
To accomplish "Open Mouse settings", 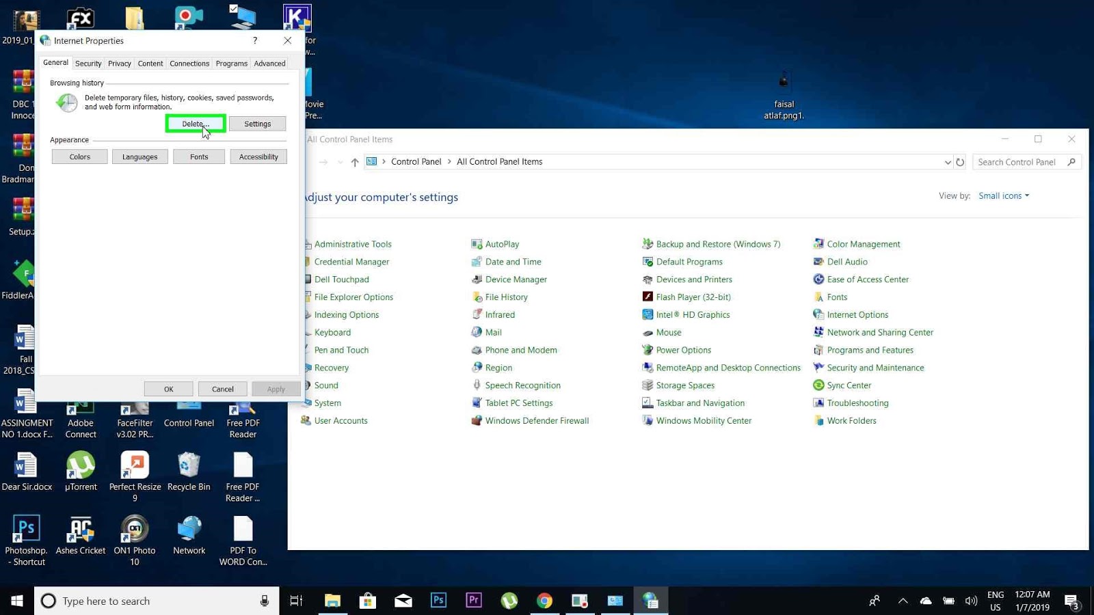I will coord(668,332).
